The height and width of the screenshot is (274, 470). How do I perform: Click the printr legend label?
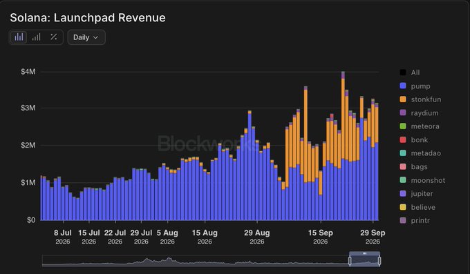click(x=420, y=221)
